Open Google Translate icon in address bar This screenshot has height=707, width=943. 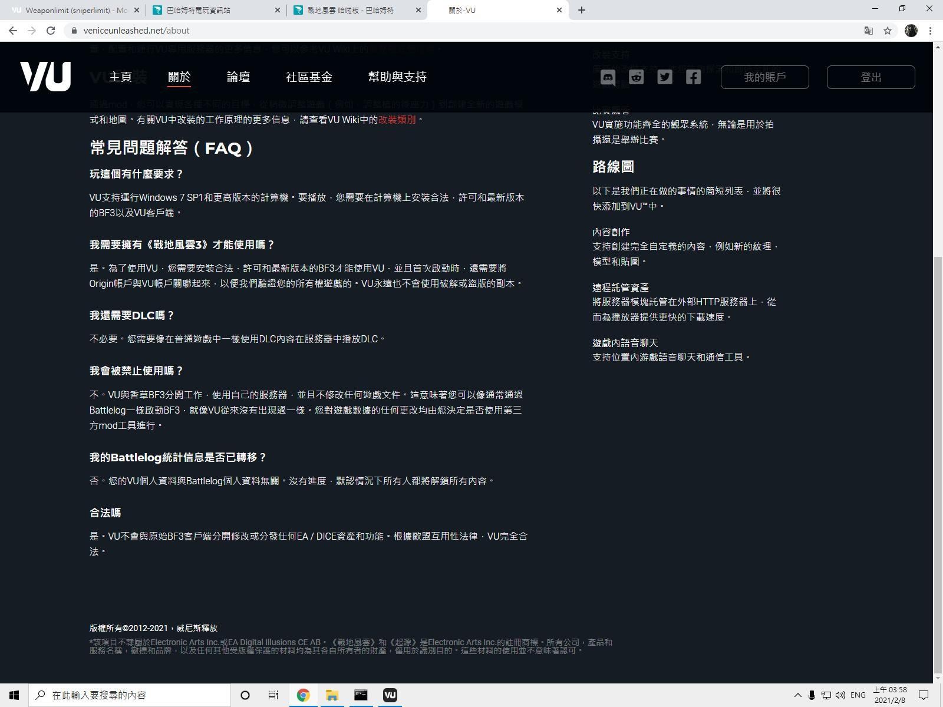point(868,31)
